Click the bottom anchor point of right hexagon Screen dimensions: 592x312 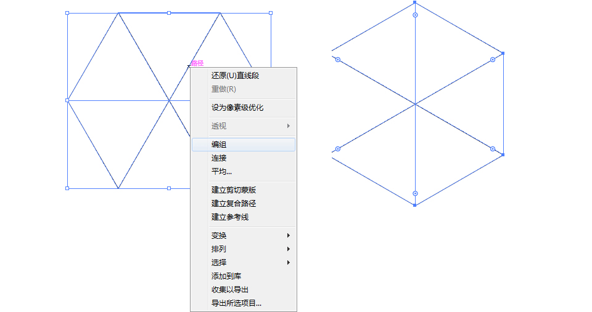pos(415,205)
